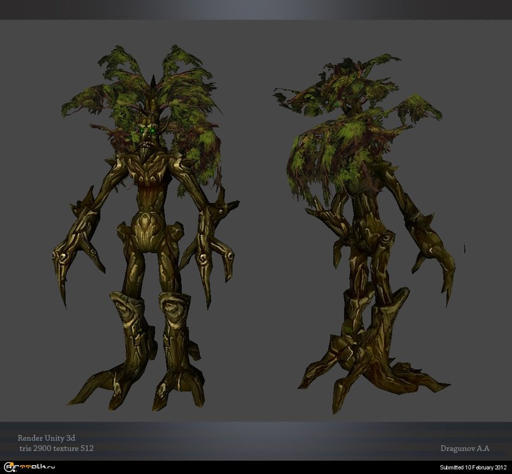Image resolution: width=512 pixels, height=474 pixels.
Task: Click the 'Dragunov A.A' author name
Action: tap(465, 448)
